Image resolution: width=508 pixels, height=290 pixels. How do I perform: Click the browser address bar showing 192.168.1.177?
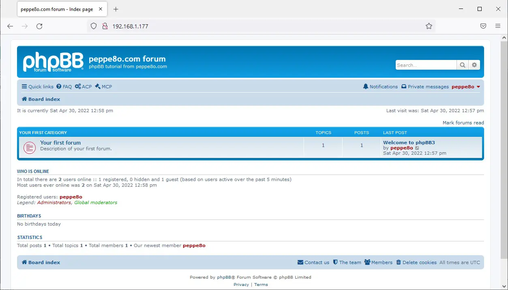coord(262,26)
